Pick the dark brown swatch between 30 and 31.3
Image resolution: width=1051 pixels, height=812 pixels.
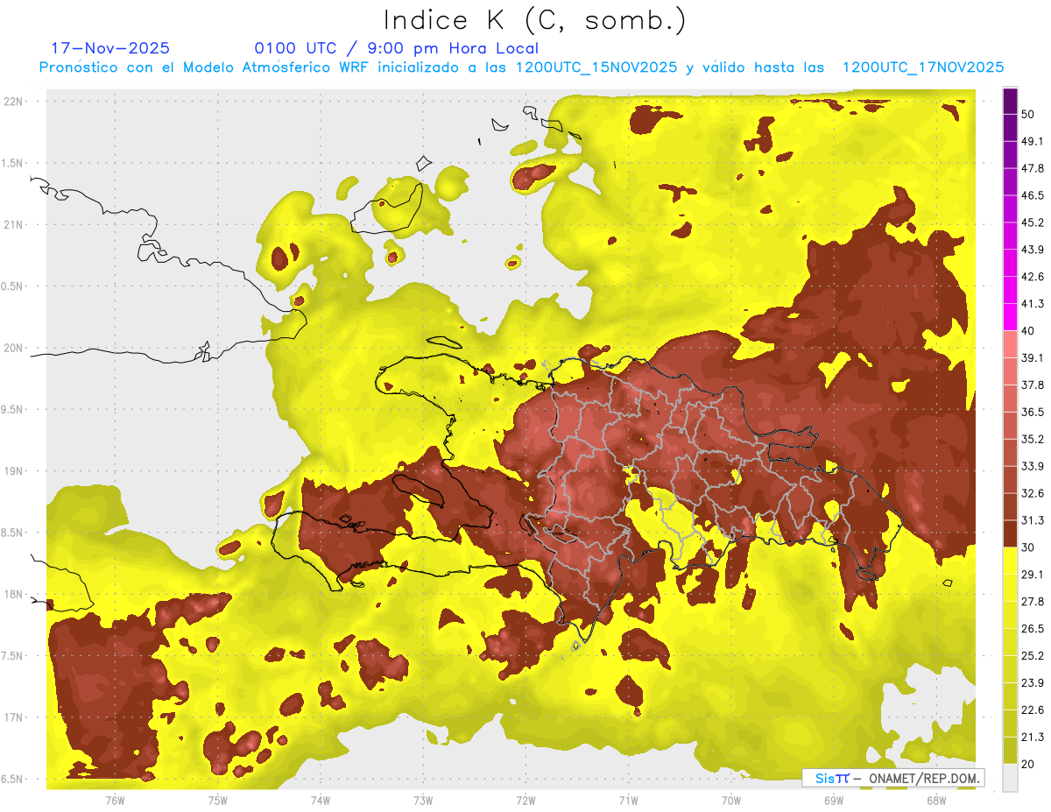tap(1010, 533)
